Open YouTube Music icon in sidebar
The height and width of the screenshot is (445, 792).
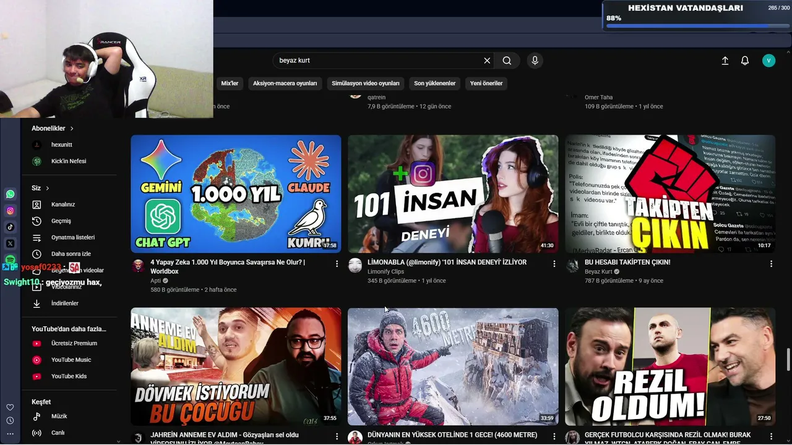click(37, 360)
